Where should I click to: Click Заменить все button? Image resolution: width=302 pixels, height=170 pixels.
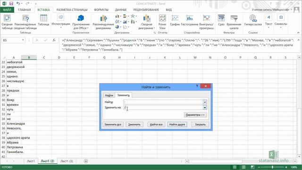pos(113,125)
